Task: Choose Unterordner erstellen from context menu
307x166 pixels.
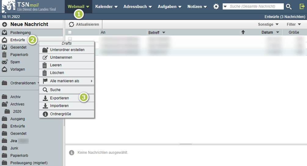Action: click(x=67, y=50)
